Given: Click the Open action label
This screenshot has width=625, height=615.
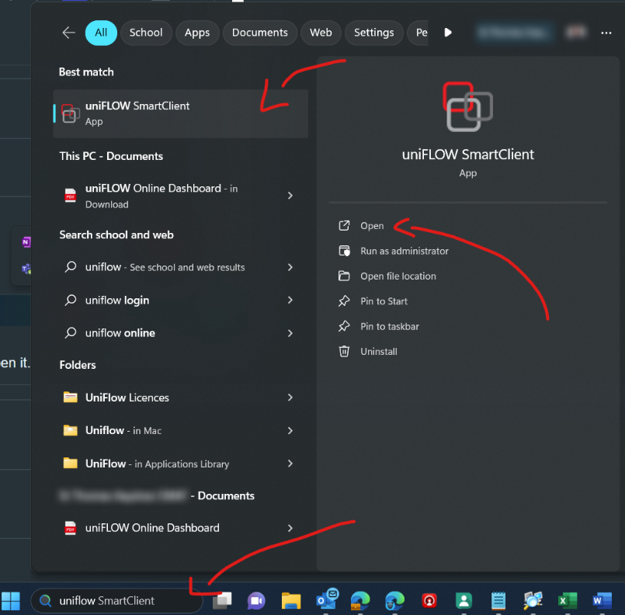Looking at the screenshot, I should click(x=372, y=226).
